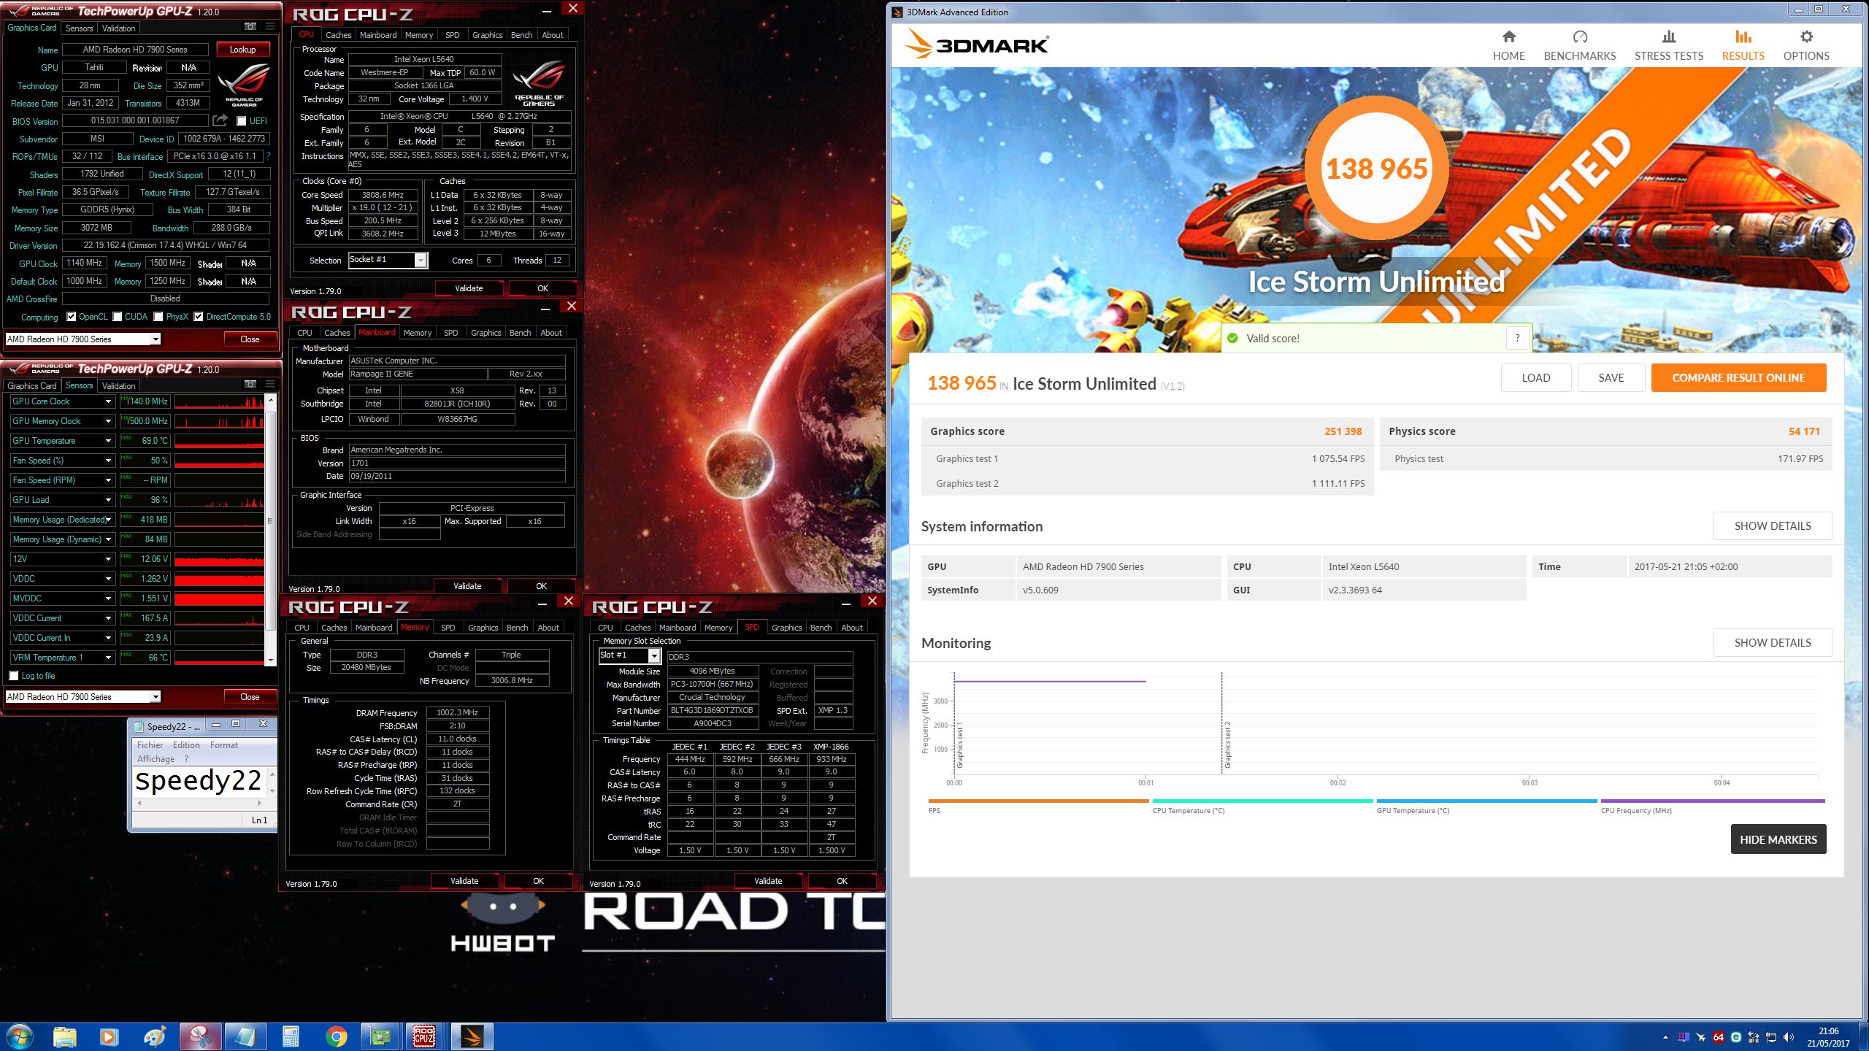The image size is (1869, 1051).
Task: Open the Fichier menu in Notepad
Action: tap(150, 745)
